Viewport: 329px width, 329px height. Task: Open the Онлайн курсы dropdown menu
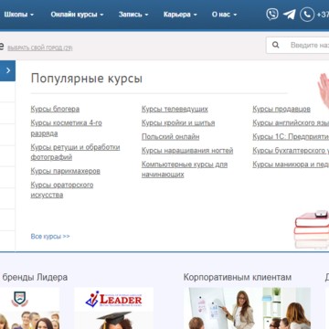click(x=77, y=15)
